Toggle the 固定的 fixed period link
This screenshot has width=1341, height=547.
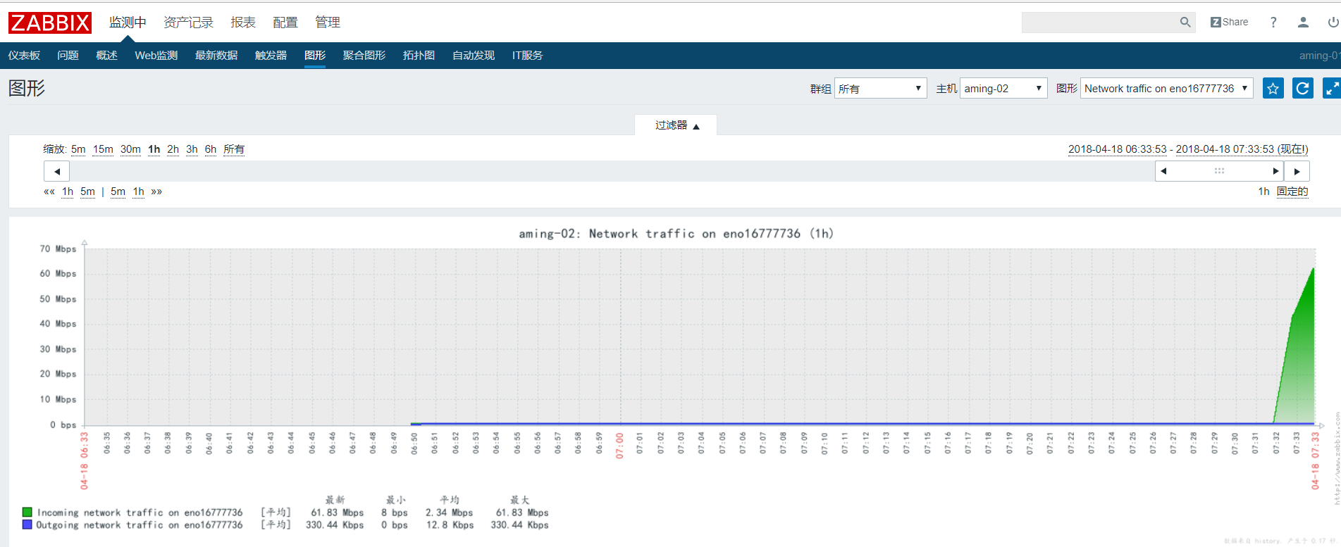pos(1292,191)
